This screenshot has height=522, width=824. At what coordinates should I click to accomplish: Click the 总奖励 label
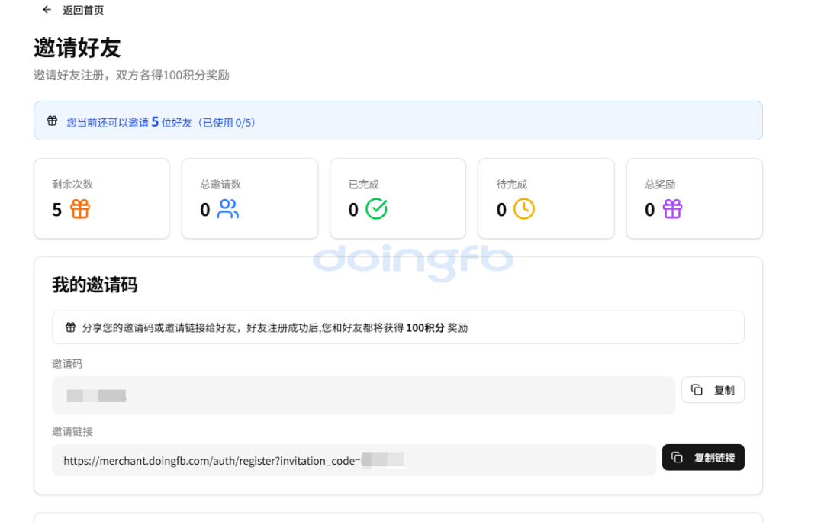tap(660, 185)
